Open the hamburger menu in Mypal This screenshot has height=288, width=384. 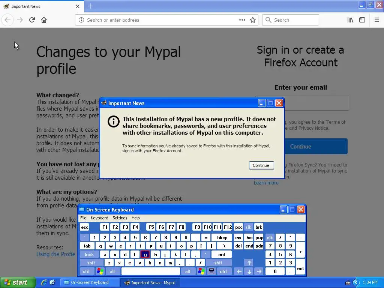tap(377, 20)
